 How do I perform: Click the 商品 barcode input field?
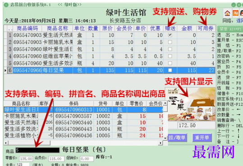pyautogui.click(x=37, y=150)
